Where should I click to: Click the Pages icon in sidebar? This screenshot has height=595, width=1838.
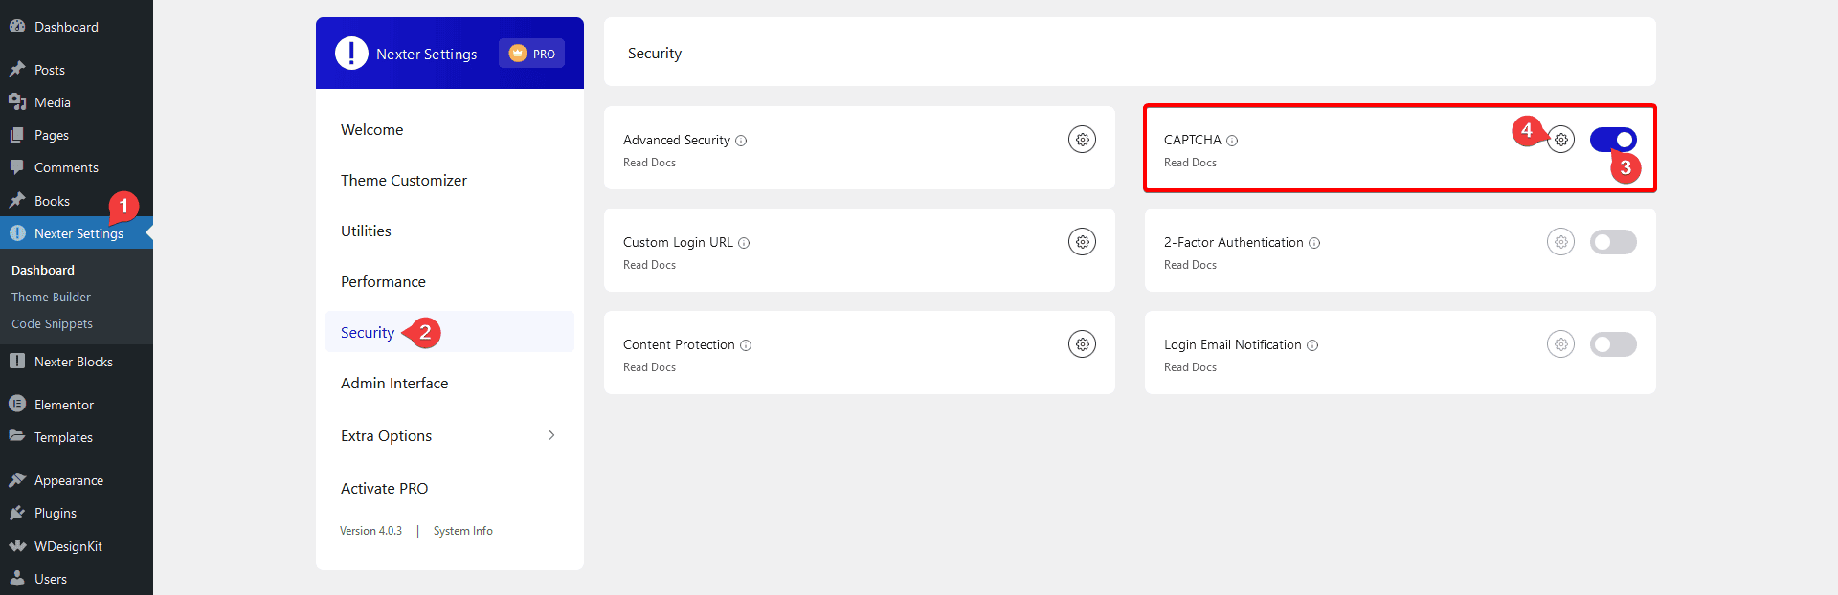pos(17,135)
